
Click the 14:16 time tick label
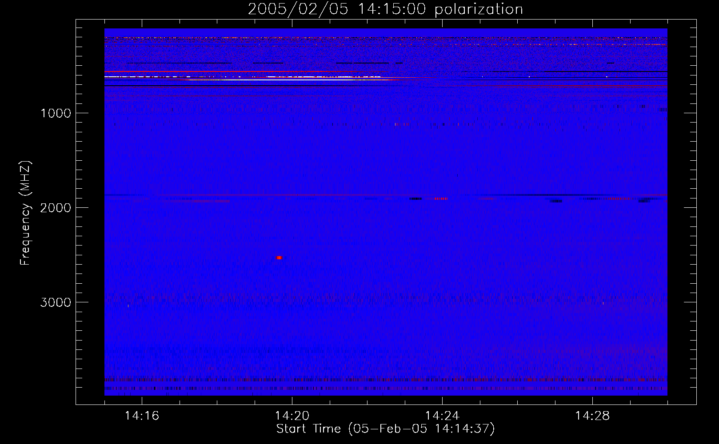pyautogui.click(x=142, y=416)
